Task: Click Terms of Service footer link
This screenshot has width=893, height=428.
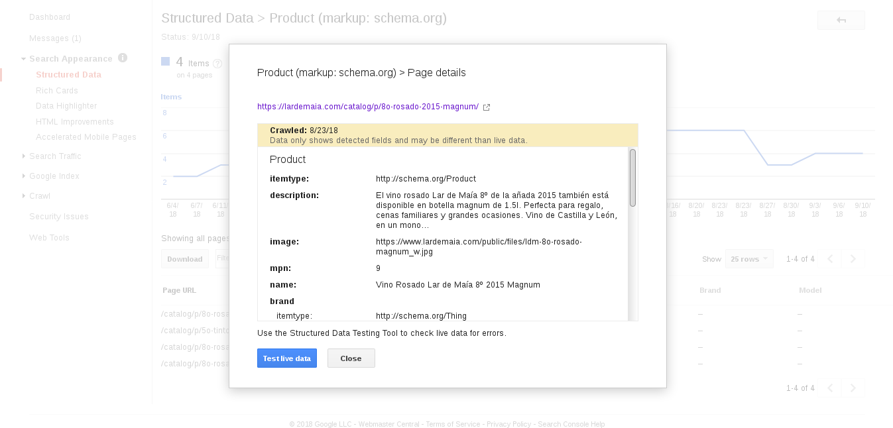Action: 453,424
